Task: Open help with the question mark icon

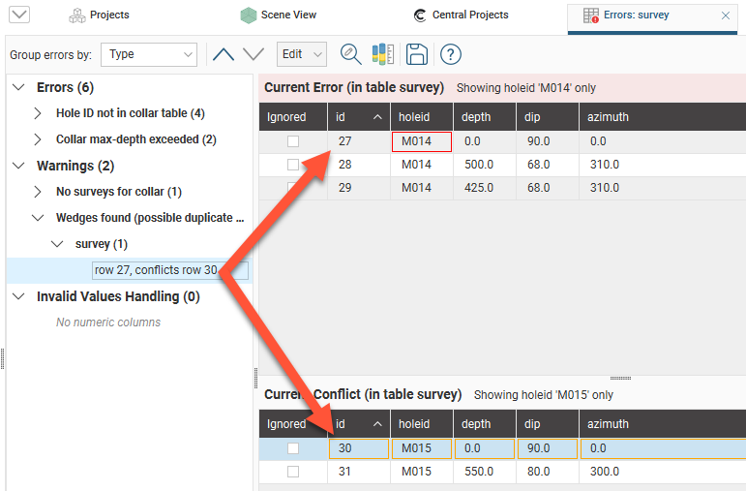Action: 450,55
